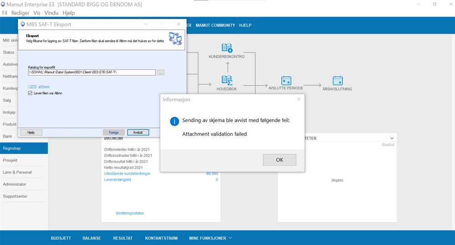Select Prosjekt in the sidebar
Screen dimensions: 455x245
24,160
